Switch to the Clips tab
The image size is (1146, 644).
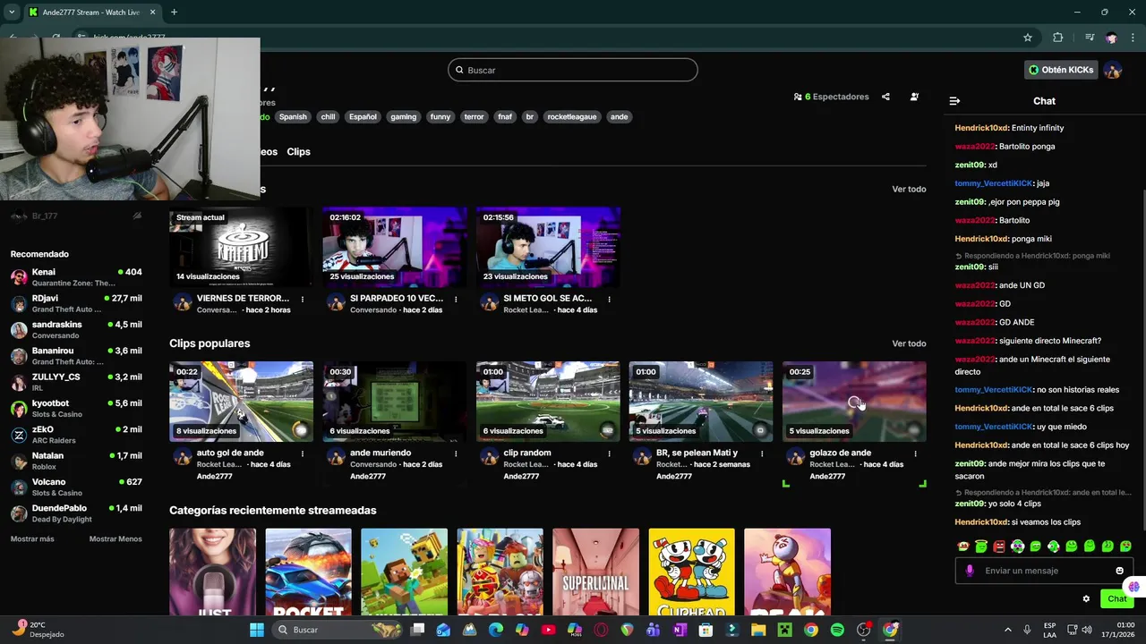[298, 152]
